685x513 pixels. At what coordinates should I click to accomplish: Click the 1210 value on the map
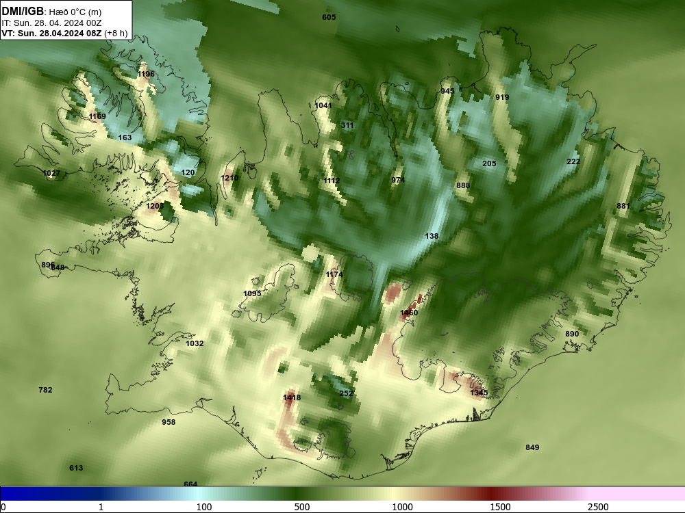coord(229,178)
